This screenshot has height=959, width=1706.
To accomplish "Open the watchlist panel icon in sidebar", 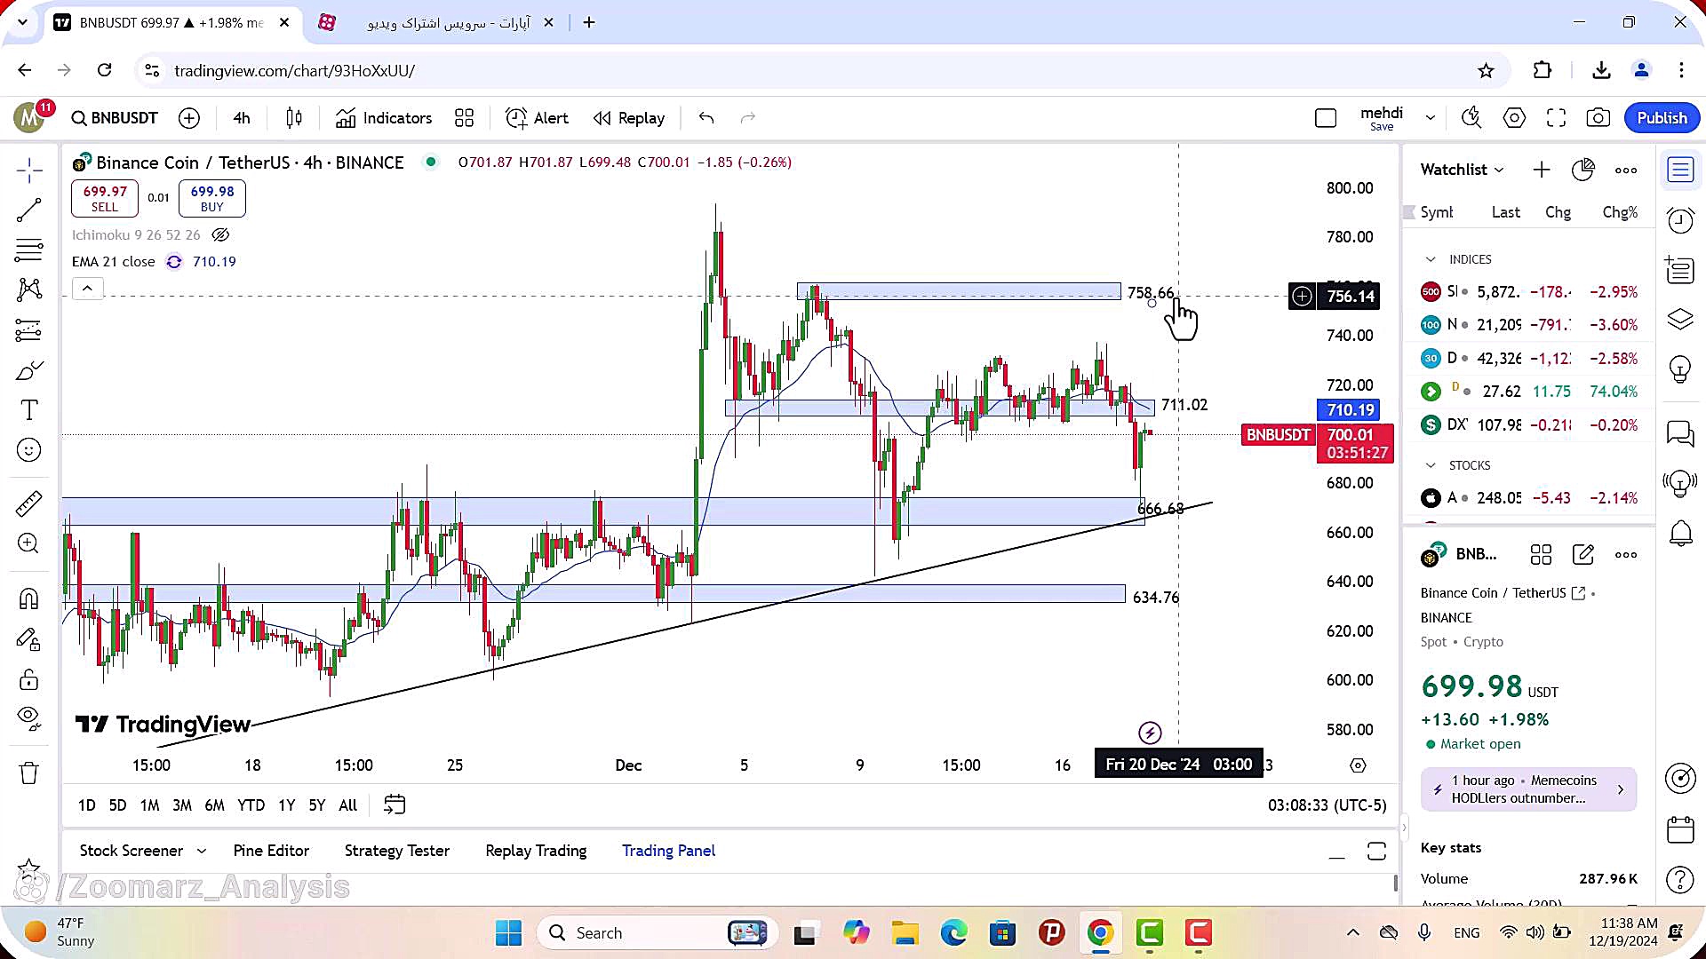I will pos(1680,170).
